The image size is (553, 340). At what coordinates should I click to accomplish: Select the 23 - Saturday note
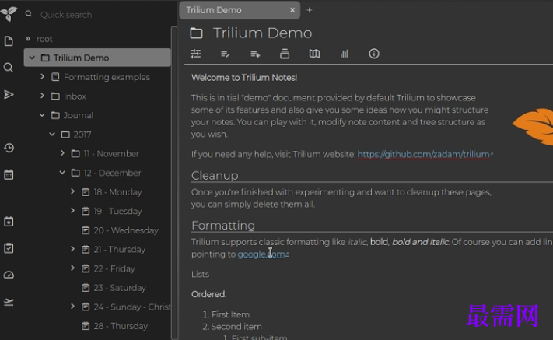[x=120, y=288]
